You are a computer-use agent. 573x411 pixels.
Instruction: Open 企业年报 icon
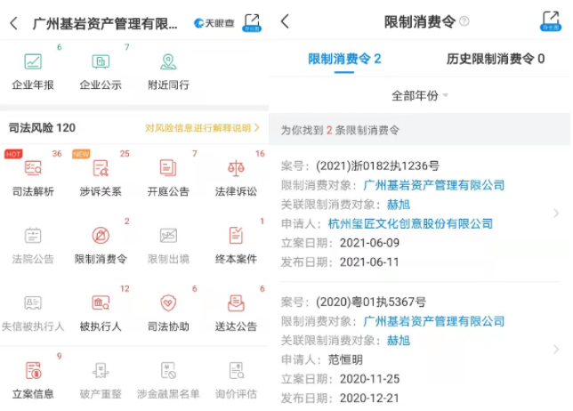pos(33,61)
